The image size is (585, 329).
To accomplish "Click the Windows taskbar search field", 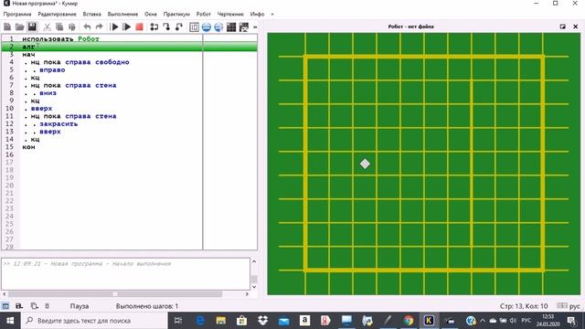I will point(94,321).
